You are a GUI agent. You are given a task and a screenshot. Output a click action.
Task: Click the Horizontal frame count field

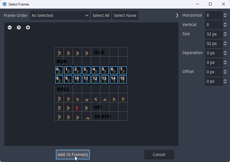213,15
